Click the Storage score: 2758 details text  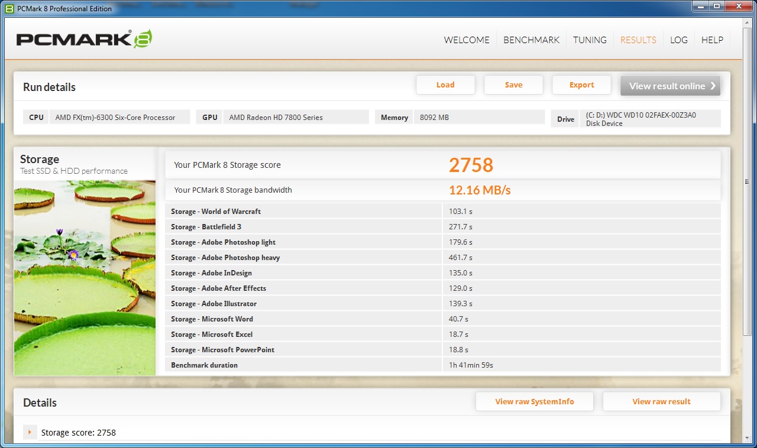79,433
